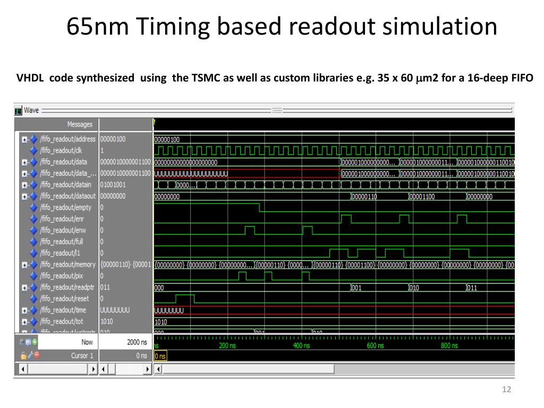This screenshot has width=544, height=408.
Task: Select the /fifo_readout/enw signal name
Action: pyautogui.click(x=63, y=231)
